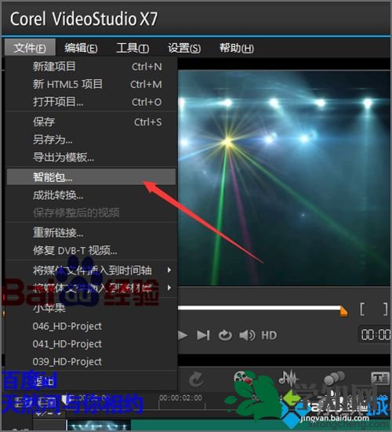
Task: Click the 00:00:02:00 timeline ruler mark
Action: 180,398
